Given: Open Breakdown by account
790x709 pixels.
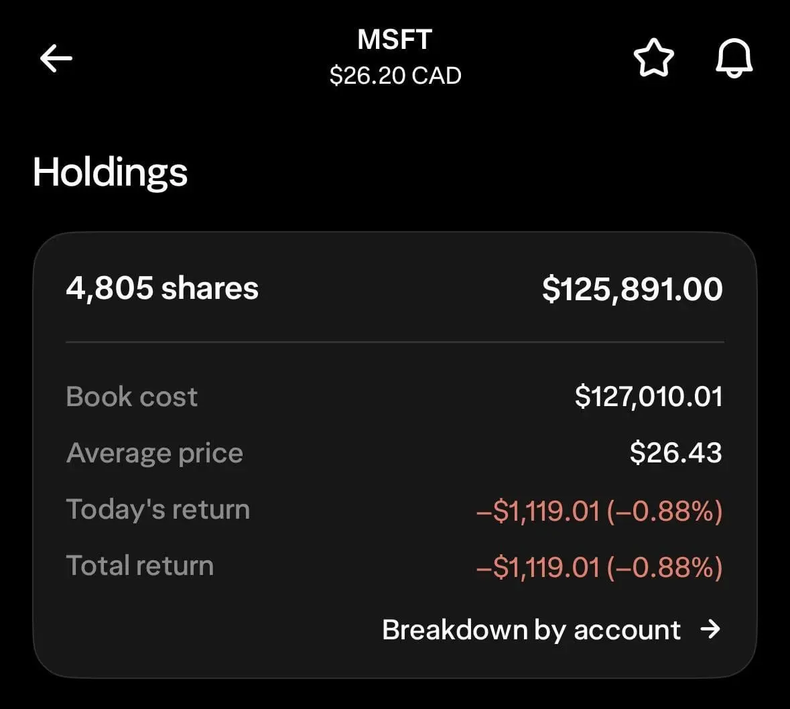Looking at the screenshot, I should (531, 630).
